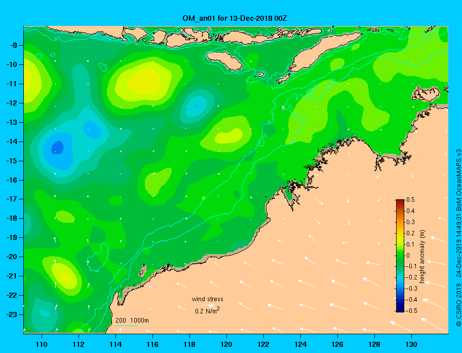Click the latitude label '-23' on the y-axis
The width and height of the screenshot is (462, 353).
coord(12,314)
